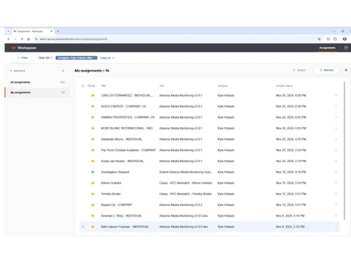Select All assignments queue

[x=37, y=82]
